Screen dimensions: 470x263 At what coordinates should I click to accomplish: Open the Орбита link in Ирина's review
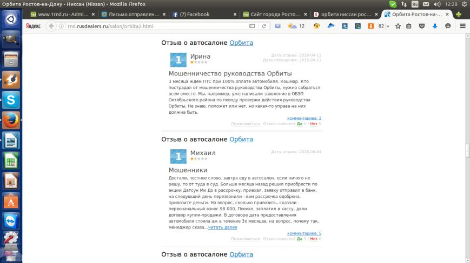tap(241, 43)
